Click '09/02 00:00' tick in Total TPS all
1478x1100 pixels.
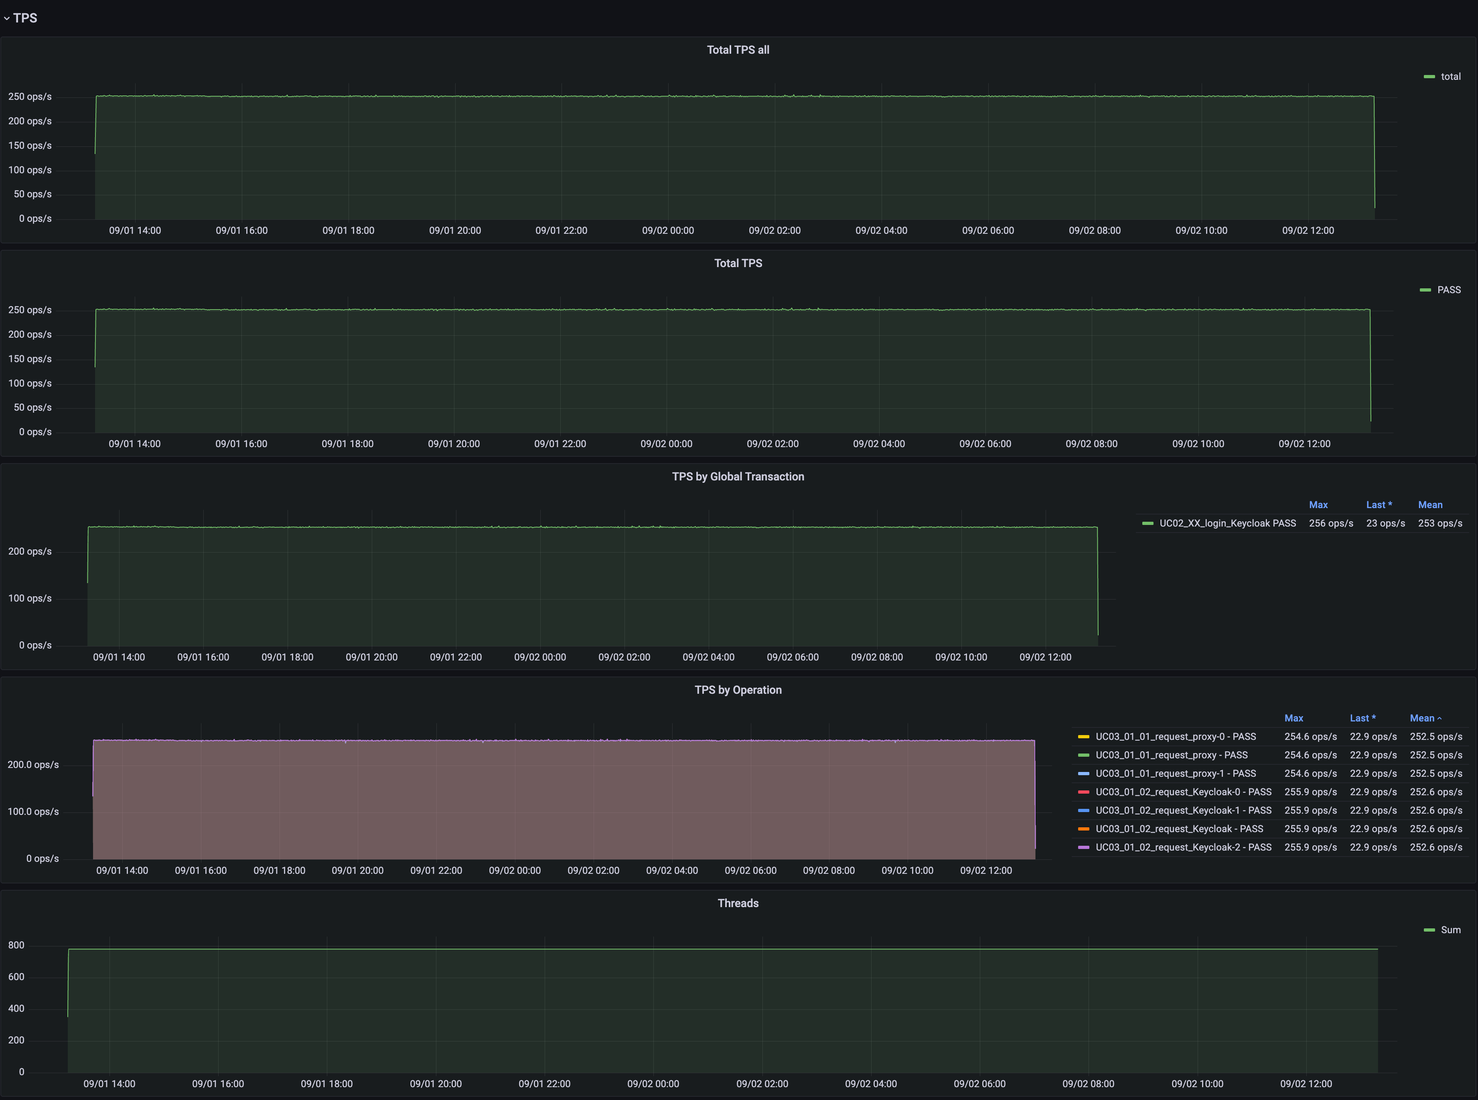(x=668, y=231)
